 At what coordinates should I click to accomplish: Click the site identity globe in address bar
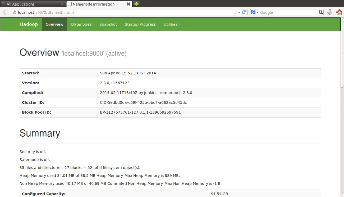click(15, 12)
